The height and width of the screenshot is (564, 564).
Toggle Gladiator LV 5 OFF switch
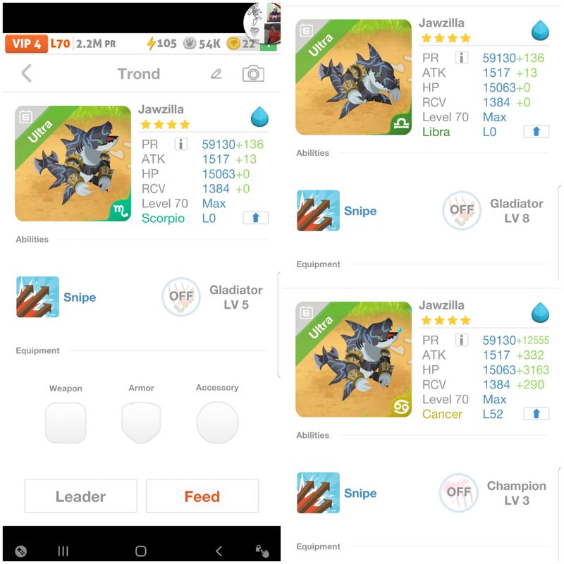tap(181, 297)
